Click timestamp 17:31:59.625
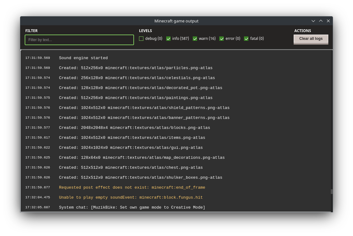 point(37,158)
